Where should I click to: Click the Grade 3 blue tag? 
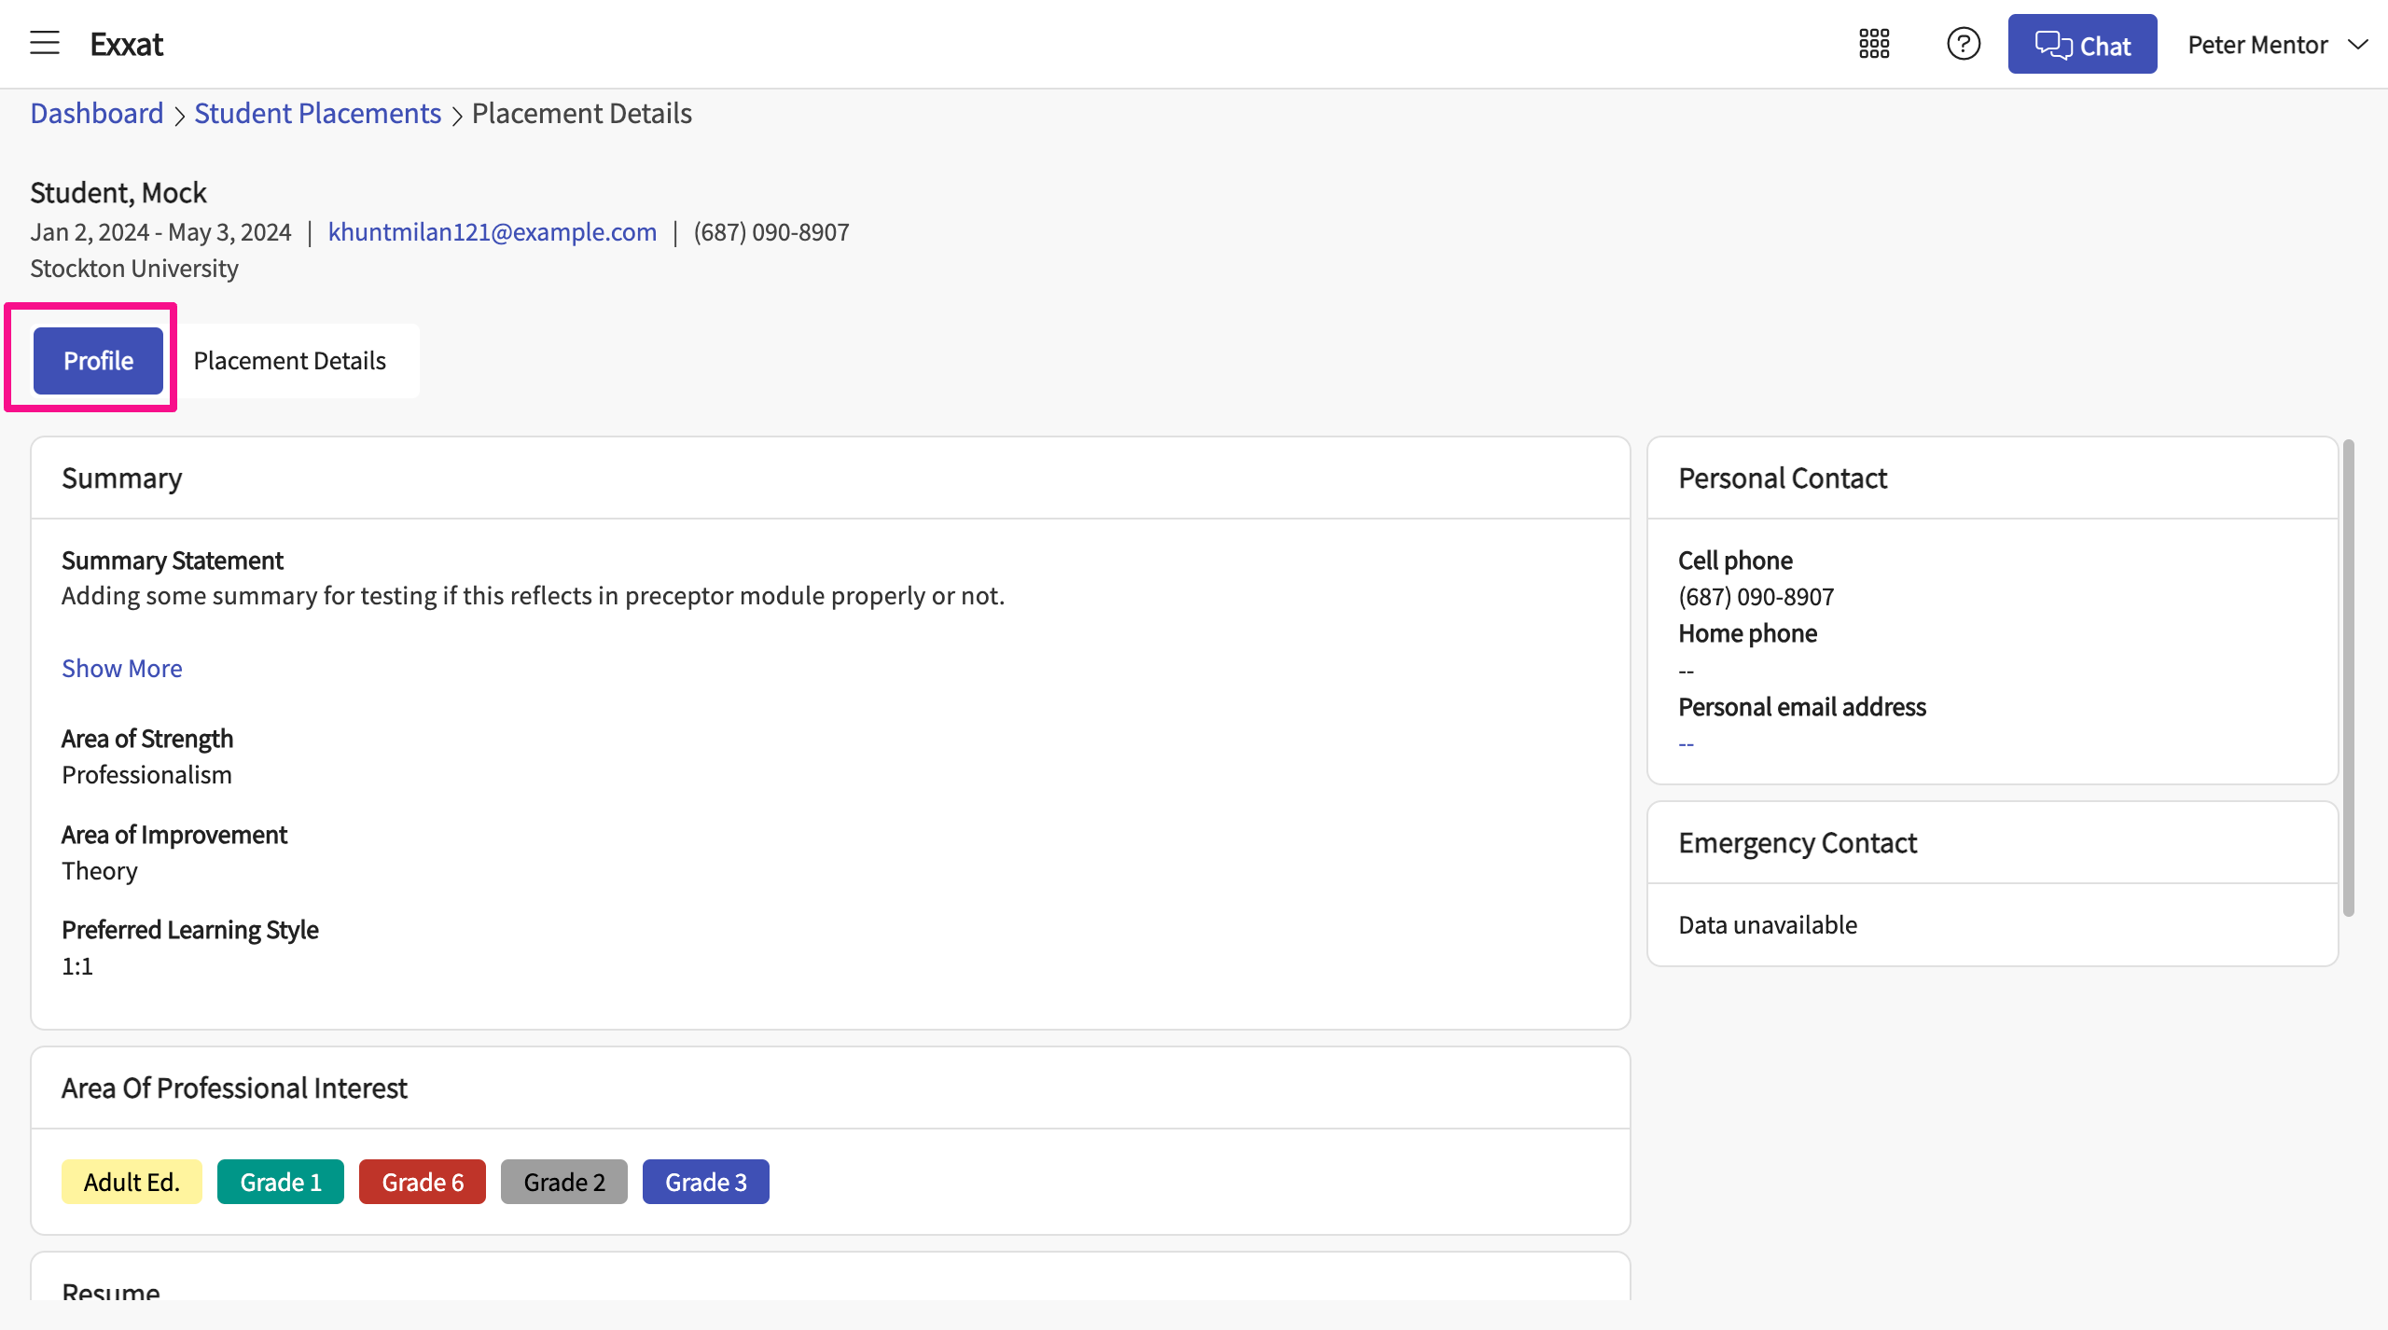[706, 1182]
